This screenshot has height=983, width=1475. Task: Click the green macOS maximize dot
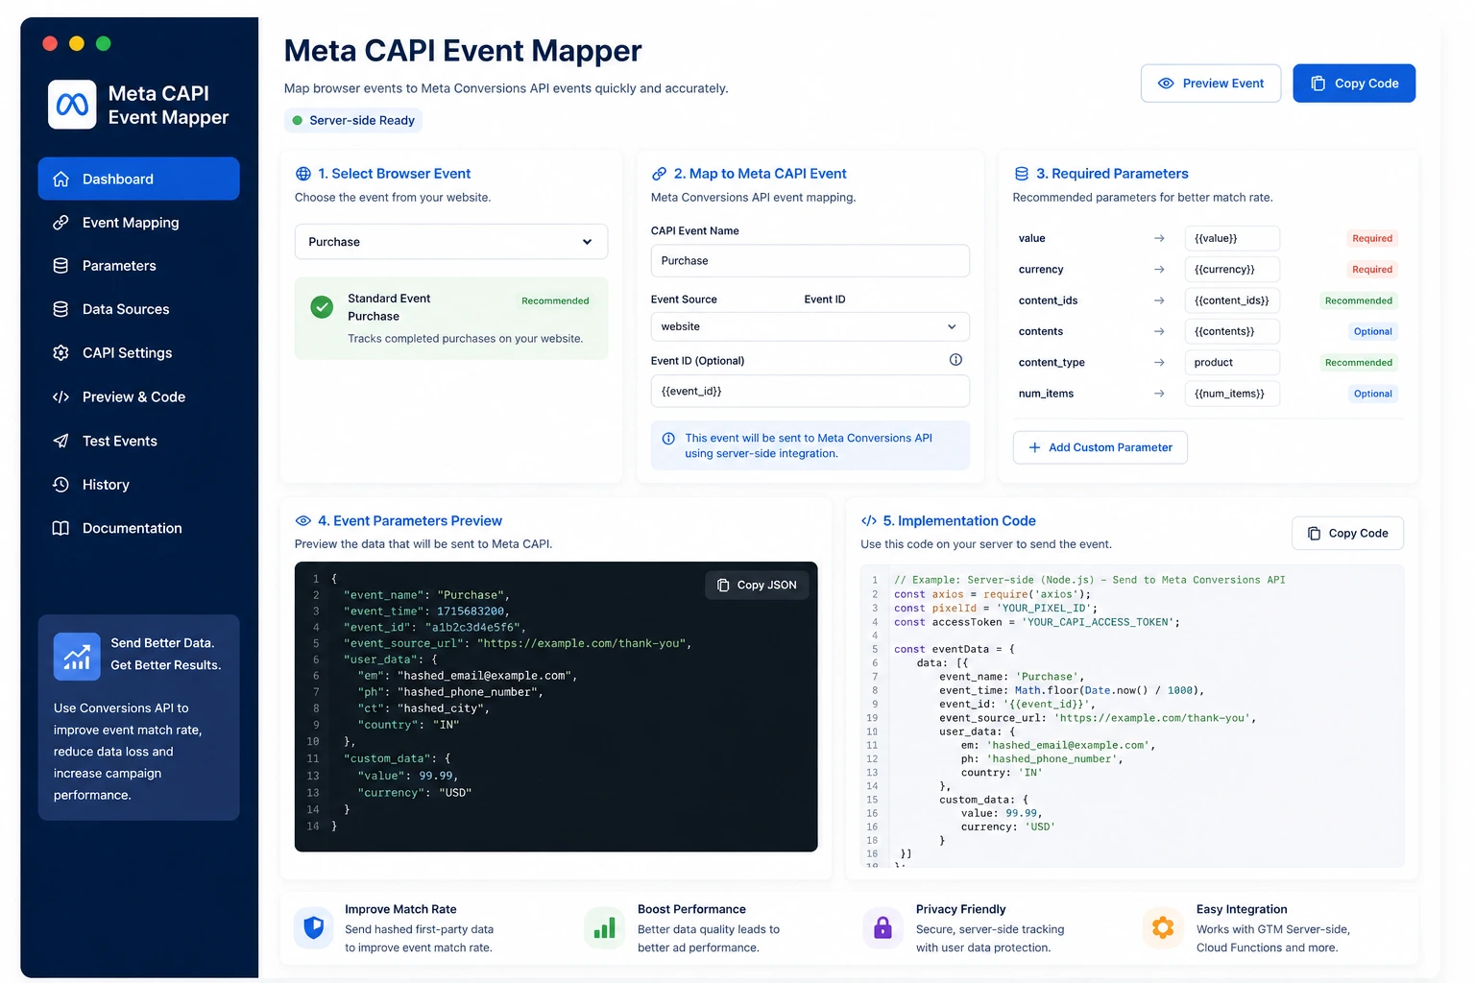104,43
